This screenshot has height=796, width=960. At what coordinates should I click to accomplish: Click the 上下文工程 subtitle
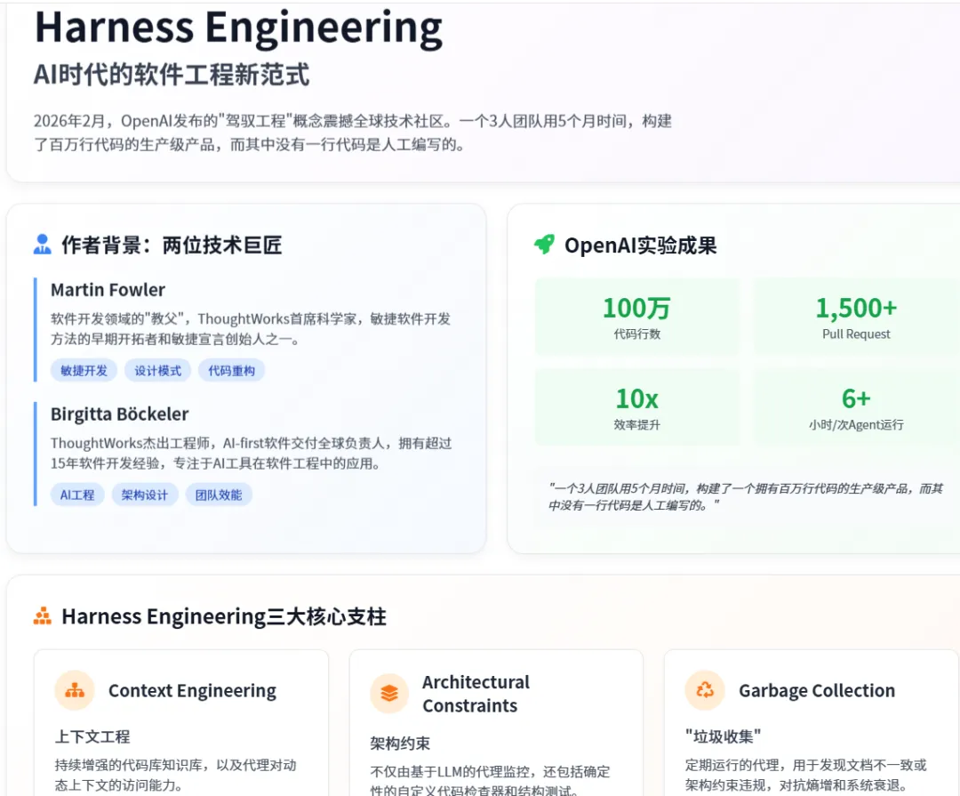(92, 736)
